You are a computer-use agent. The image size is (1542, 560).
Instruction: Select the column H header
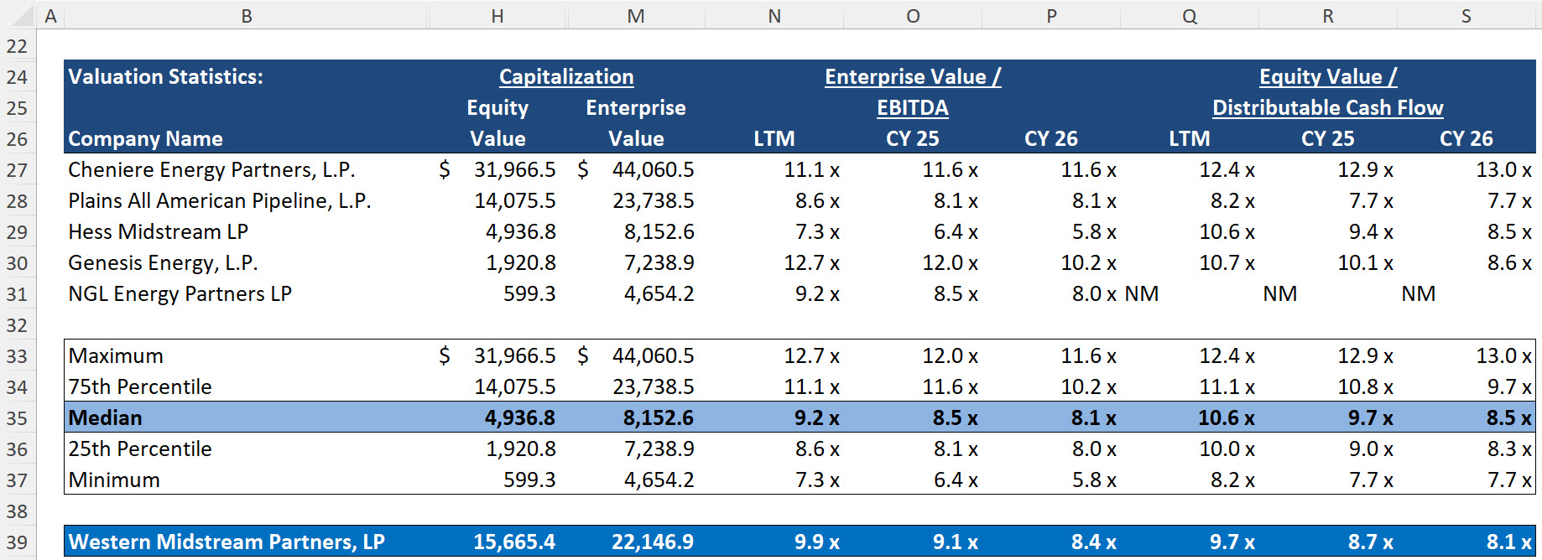coord(498,16)
